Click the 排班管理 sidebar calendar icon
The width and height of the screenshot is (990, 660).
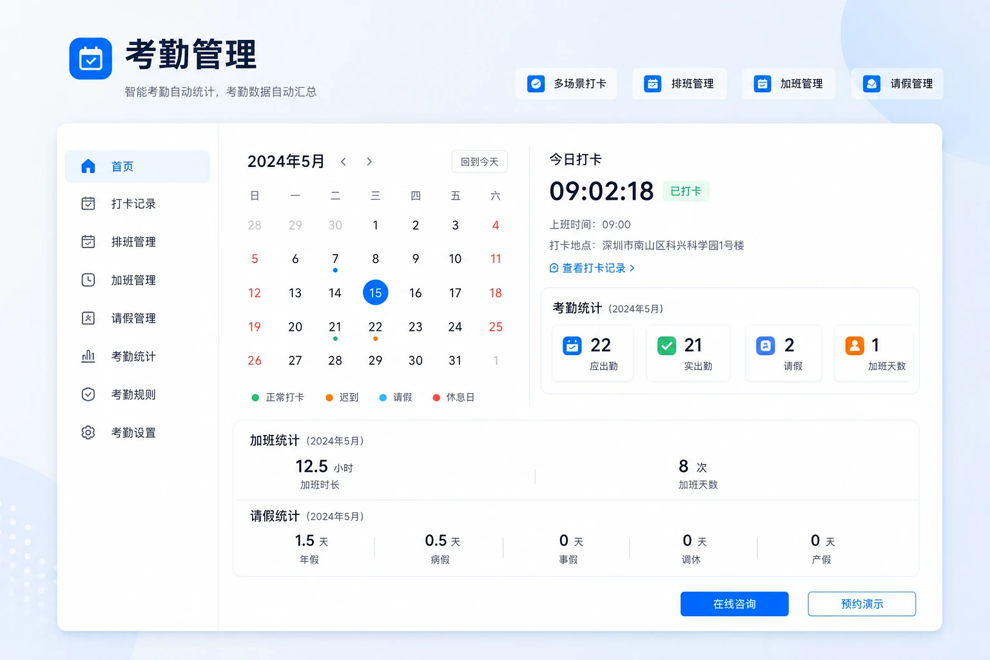click(88, 242)
